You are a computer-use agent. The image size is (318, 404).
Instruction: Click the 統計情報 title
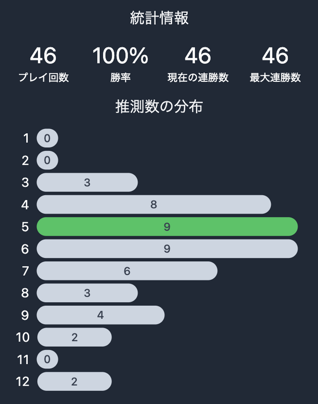pyautogui.click(x=159, y=18)
